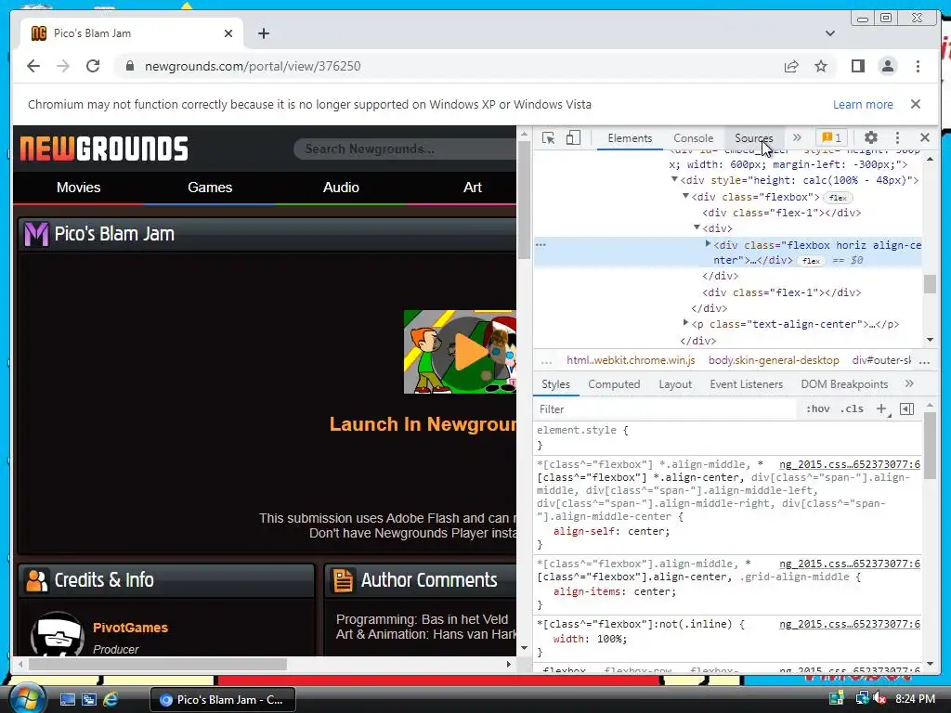Viewport: 951px width, 713px height.
Task: Add a new style rule plus icon
Action: 882,409
